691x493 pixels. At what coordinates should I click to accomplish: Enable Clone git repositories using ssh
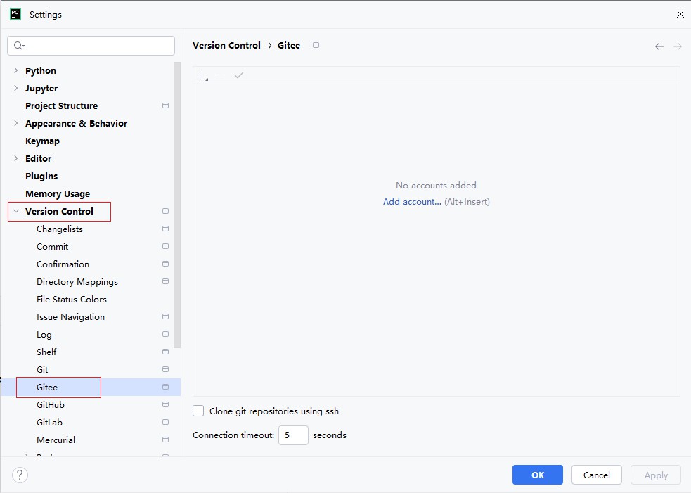(198, 411)
